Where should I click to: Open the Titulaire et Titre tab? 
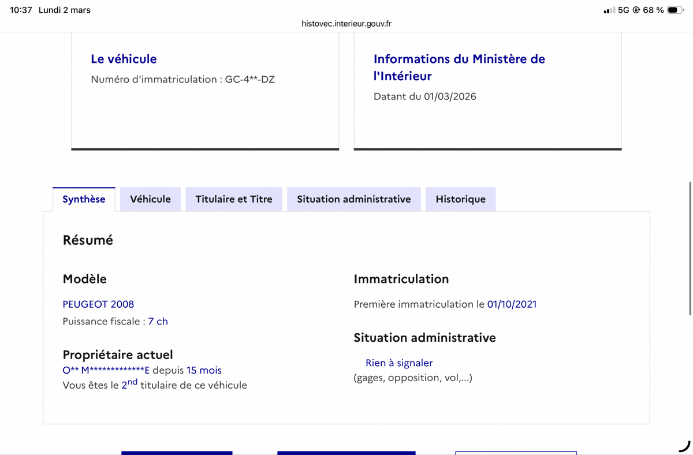pos(234,199)
